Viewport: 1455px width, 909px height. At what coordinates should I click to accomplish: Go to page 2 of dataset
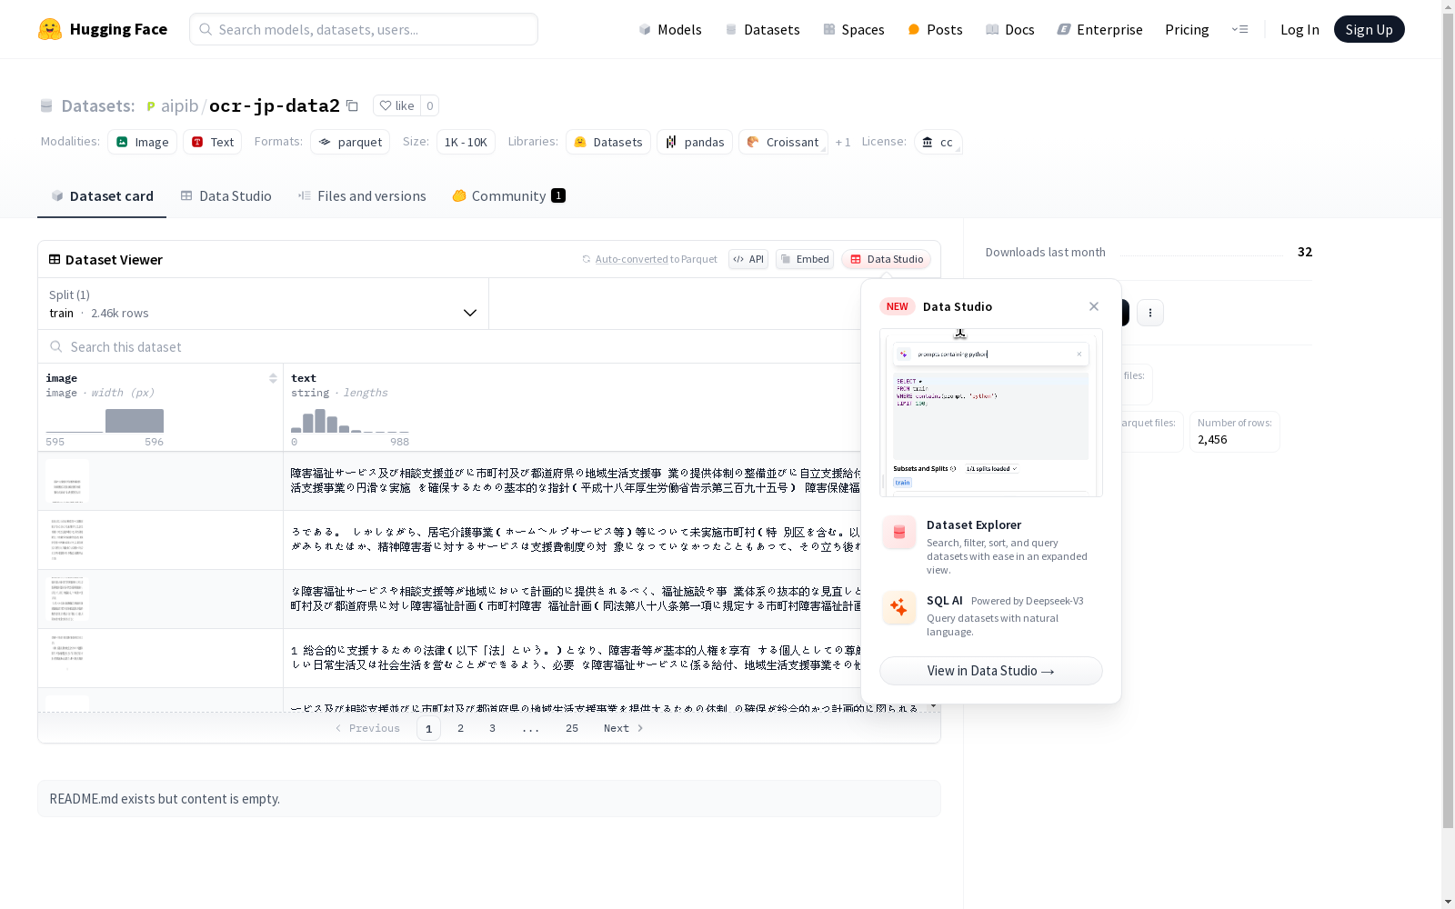pyautogui.click(x=460, y=728)
